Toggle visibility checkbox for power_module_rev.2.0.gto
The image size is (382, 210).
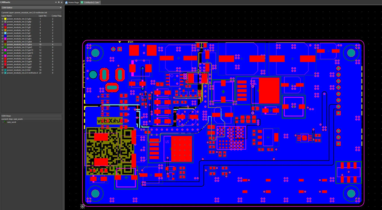coord(3,19)
